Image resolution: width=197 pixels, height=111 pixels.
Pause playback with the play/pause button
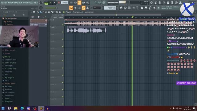tap(50, 3)
